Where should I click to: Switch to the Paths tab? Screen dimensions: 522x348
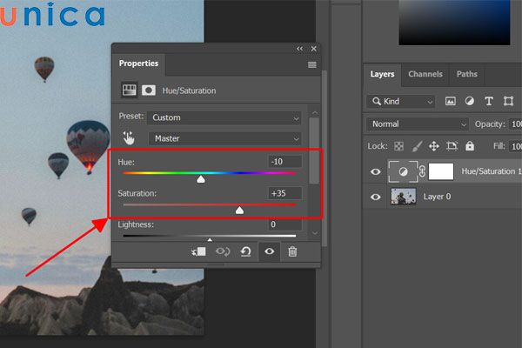466,75
